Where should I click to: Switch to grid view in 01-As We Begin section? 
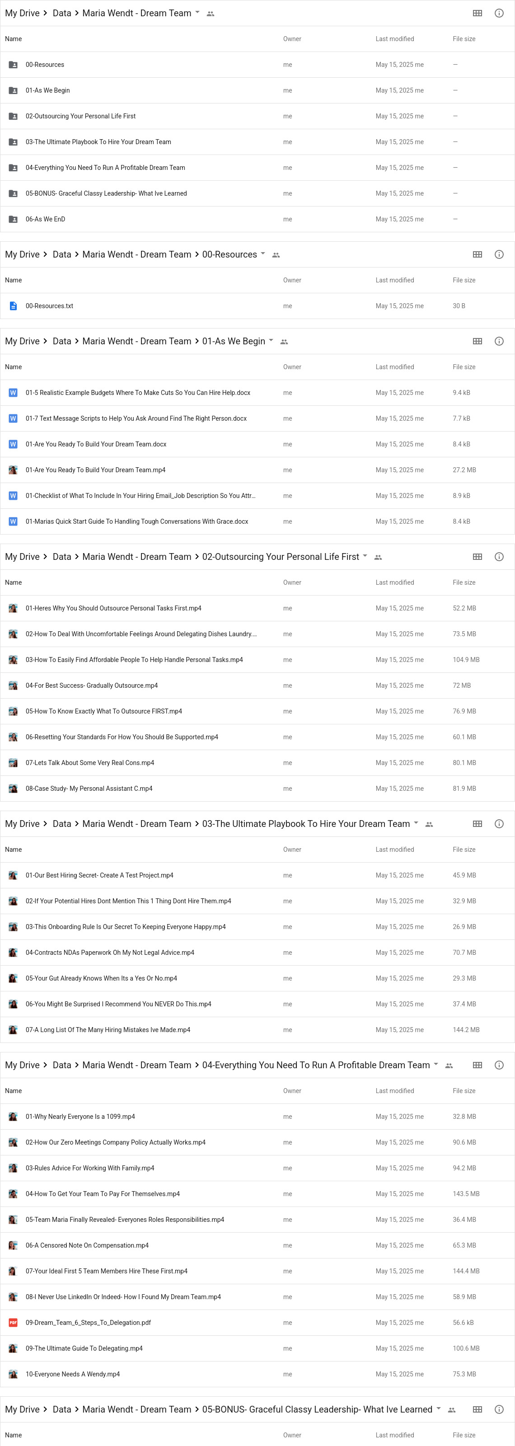[478, 341]
